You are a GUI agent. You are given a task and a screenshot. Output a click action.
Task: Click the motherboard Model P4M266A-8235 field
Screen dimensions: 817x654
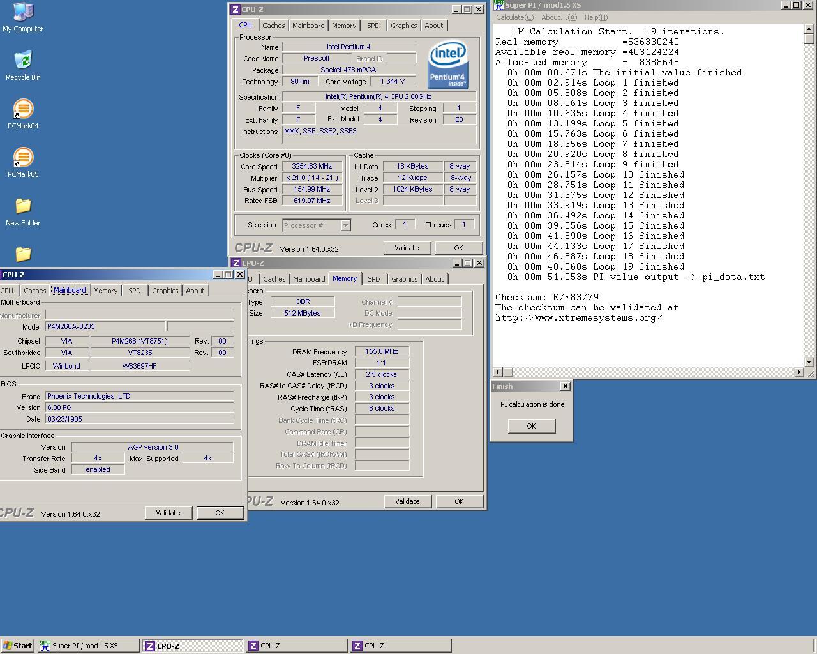point(105,327)
